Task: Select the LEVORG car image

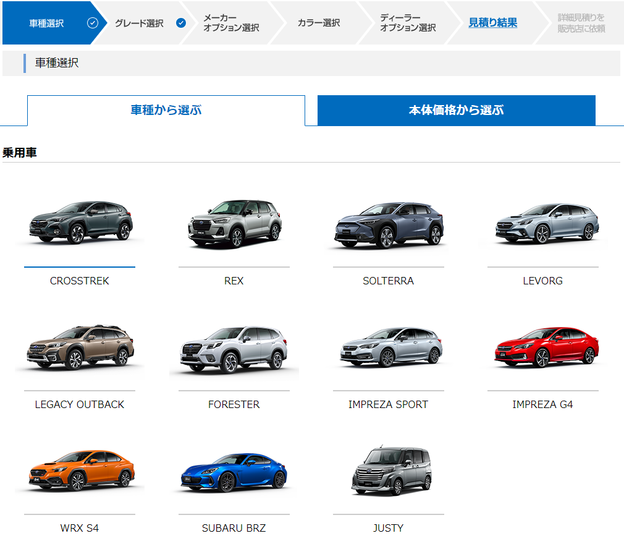Action: tap(547, 223)
